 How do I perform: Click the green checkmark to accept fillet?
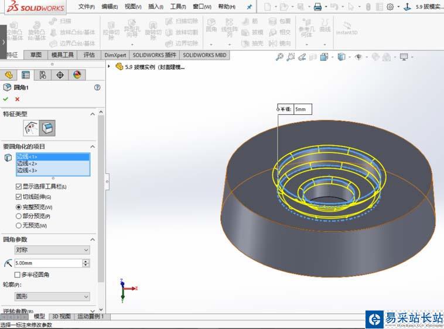tap(6, 99)
